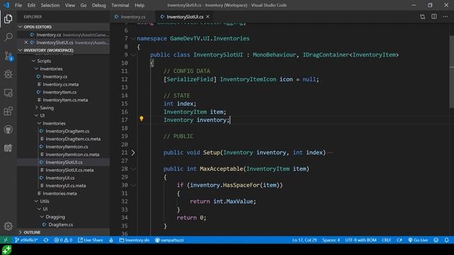The image size is (454, 255).
Task: Fold the if block on line 30
Action: click(x=133, y=185)
